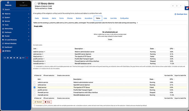Sort the upper table by Description arrows
The width and height of the screenshot is (189, 111).
(x=84, y=49)
